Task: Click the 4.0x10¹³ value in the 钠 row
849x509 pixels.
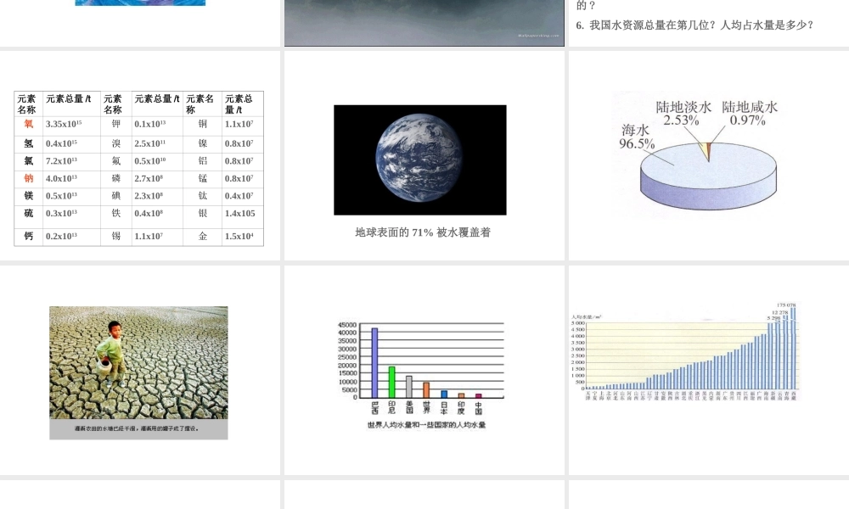Action: click(x=62, y=178)
